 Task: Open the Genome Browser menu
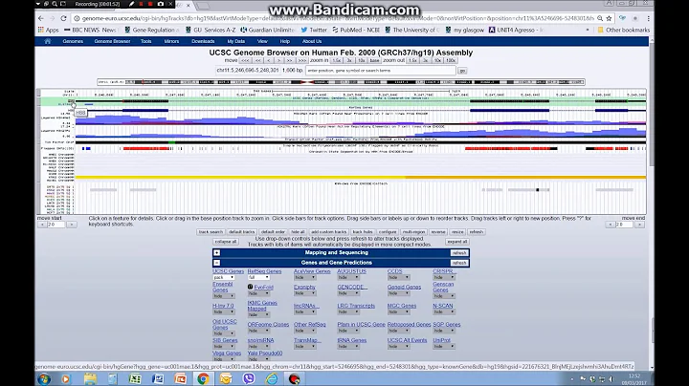112,41
